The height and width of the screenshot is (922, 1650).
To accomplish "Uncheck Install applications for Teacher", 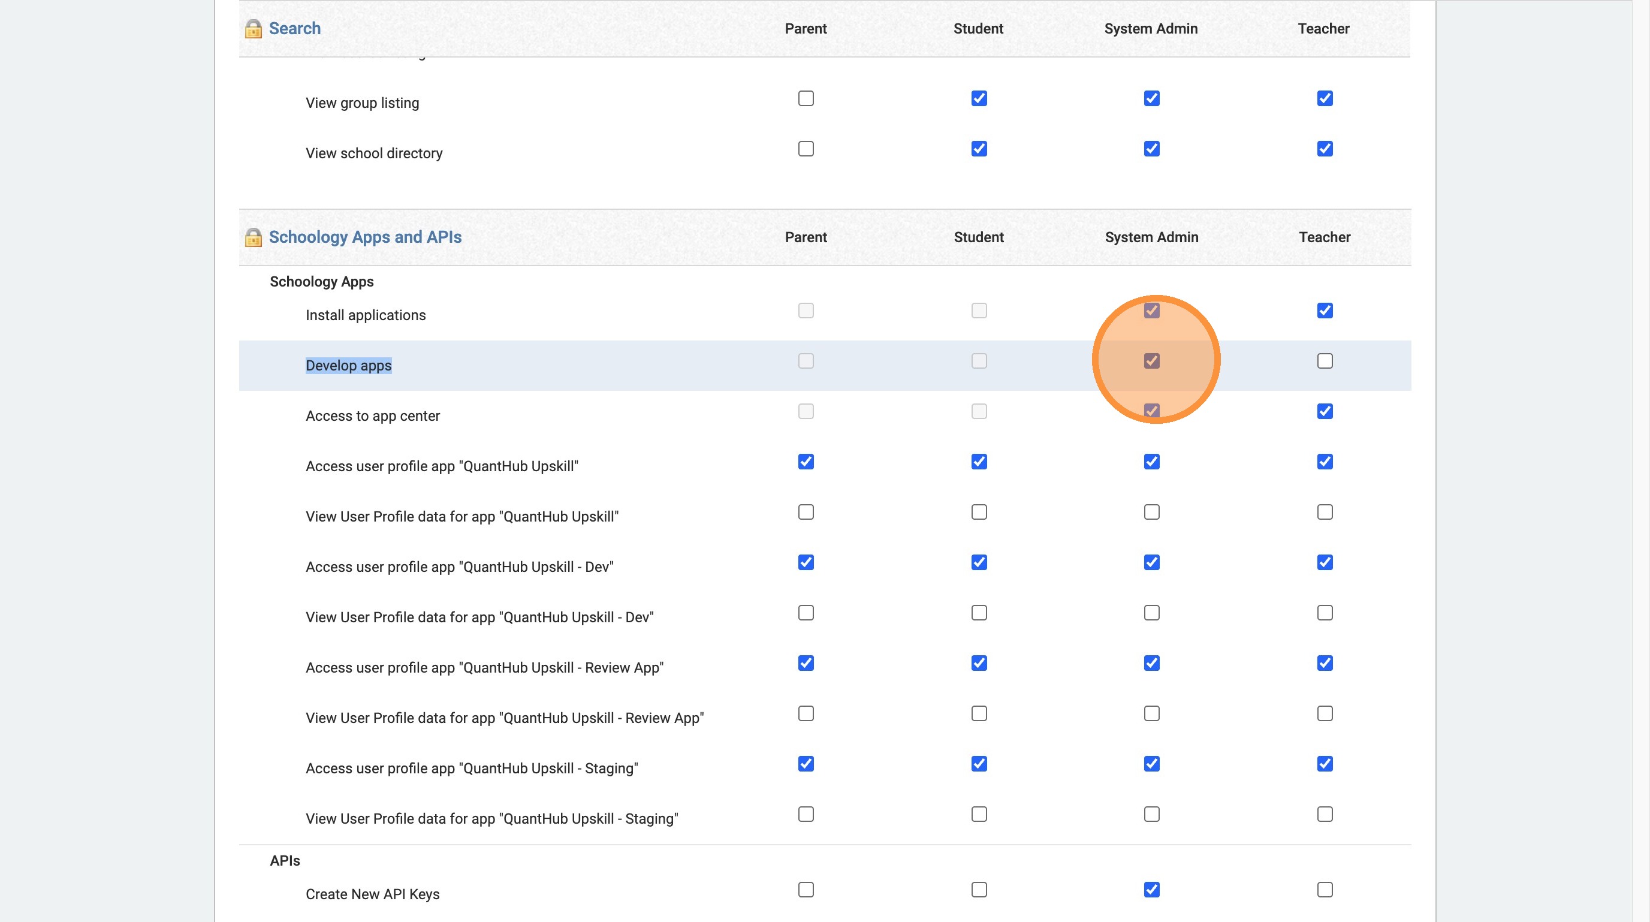I will (x=1325, y=311).
